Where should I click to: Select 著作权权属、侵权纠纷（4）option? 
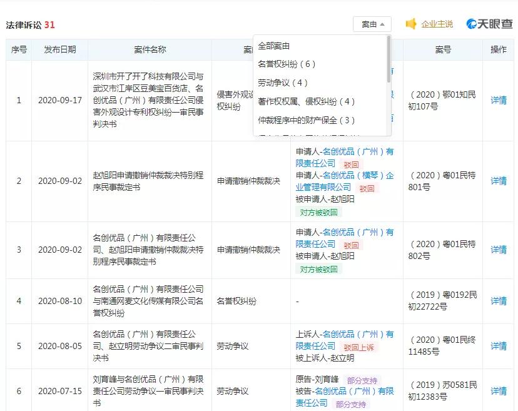click(x=305, y=102)
